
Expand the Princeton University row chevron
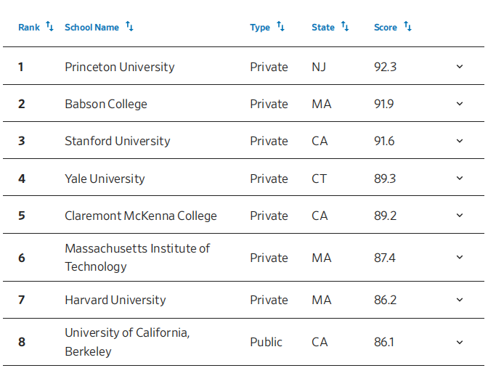click(x=460, y=67)
